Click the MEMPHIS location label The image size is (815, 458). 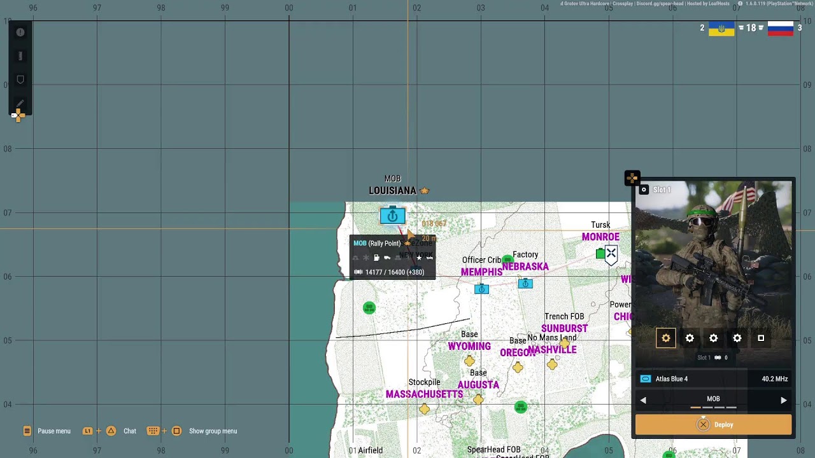pyautogui.click(x=481, y=272)
